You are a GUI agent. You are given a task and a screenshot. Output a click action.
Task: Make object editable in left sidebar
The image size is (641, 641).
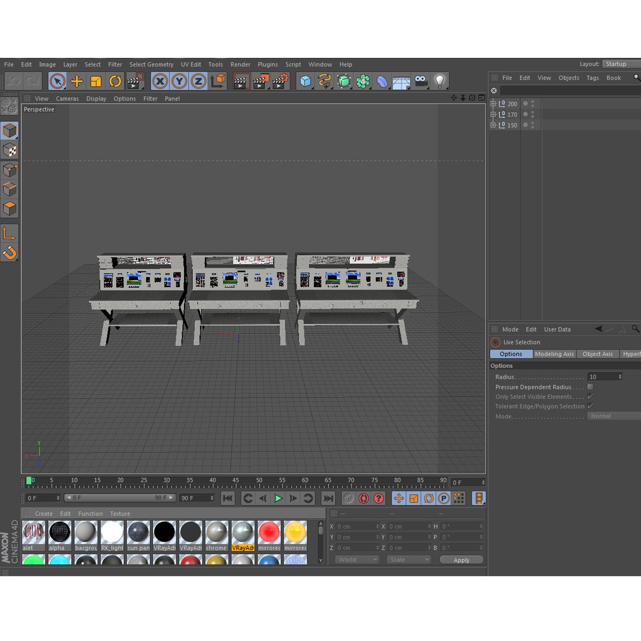point(9,106)
